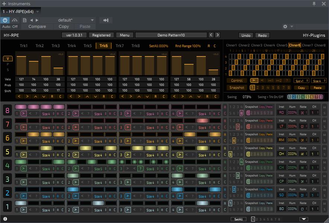Shift first step group left with < button
Viewport: 329px width, 223px height.
click(19, 96)
